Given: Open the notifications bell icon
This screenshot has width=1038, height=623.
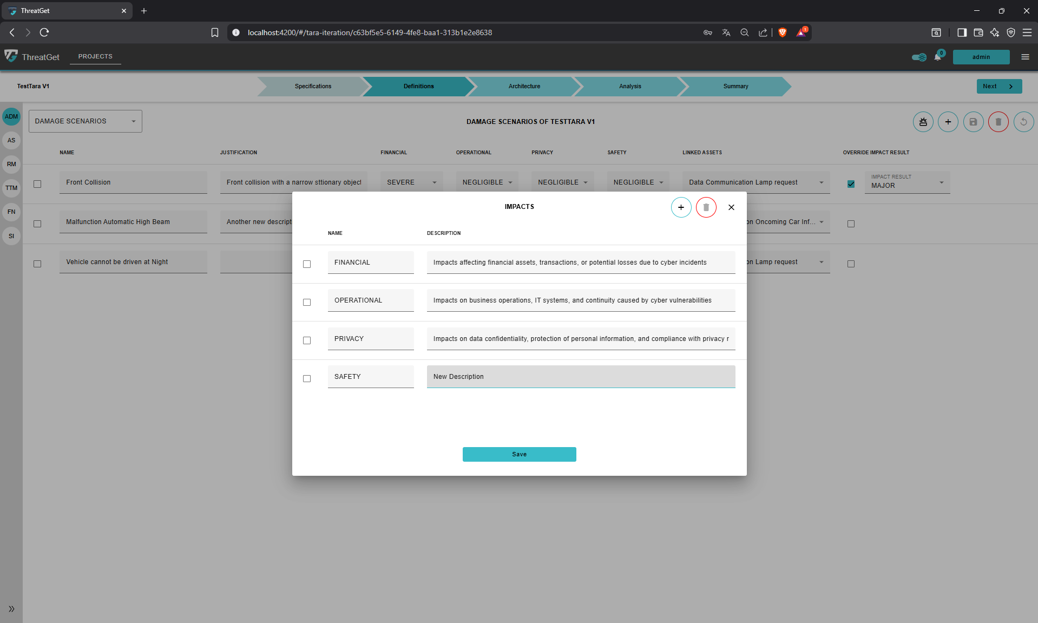Looking at the screenshot, I should tap(937, 57).
